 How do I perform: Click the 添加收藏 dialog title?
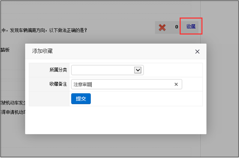[x=42, y=51]
